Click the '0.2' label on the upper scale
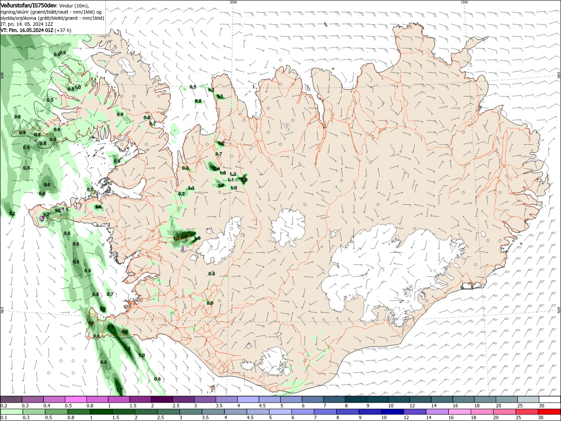The width and height of the screenshot is (561, 421). pyautogui.click(x=4, y=406)
